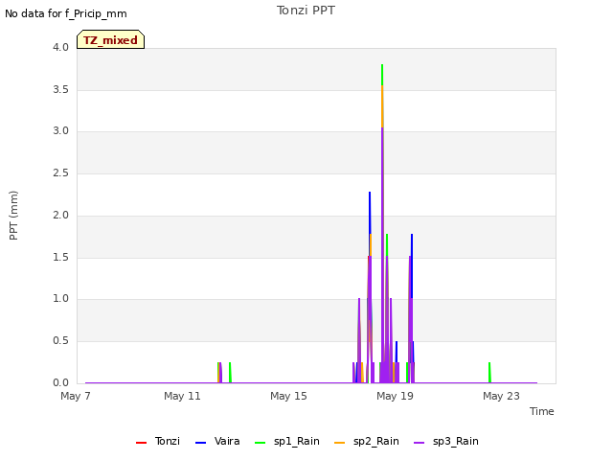Click the isolated green spike near May 23
Viewport: 613px width, 460px height.
(x=489, y=372)
